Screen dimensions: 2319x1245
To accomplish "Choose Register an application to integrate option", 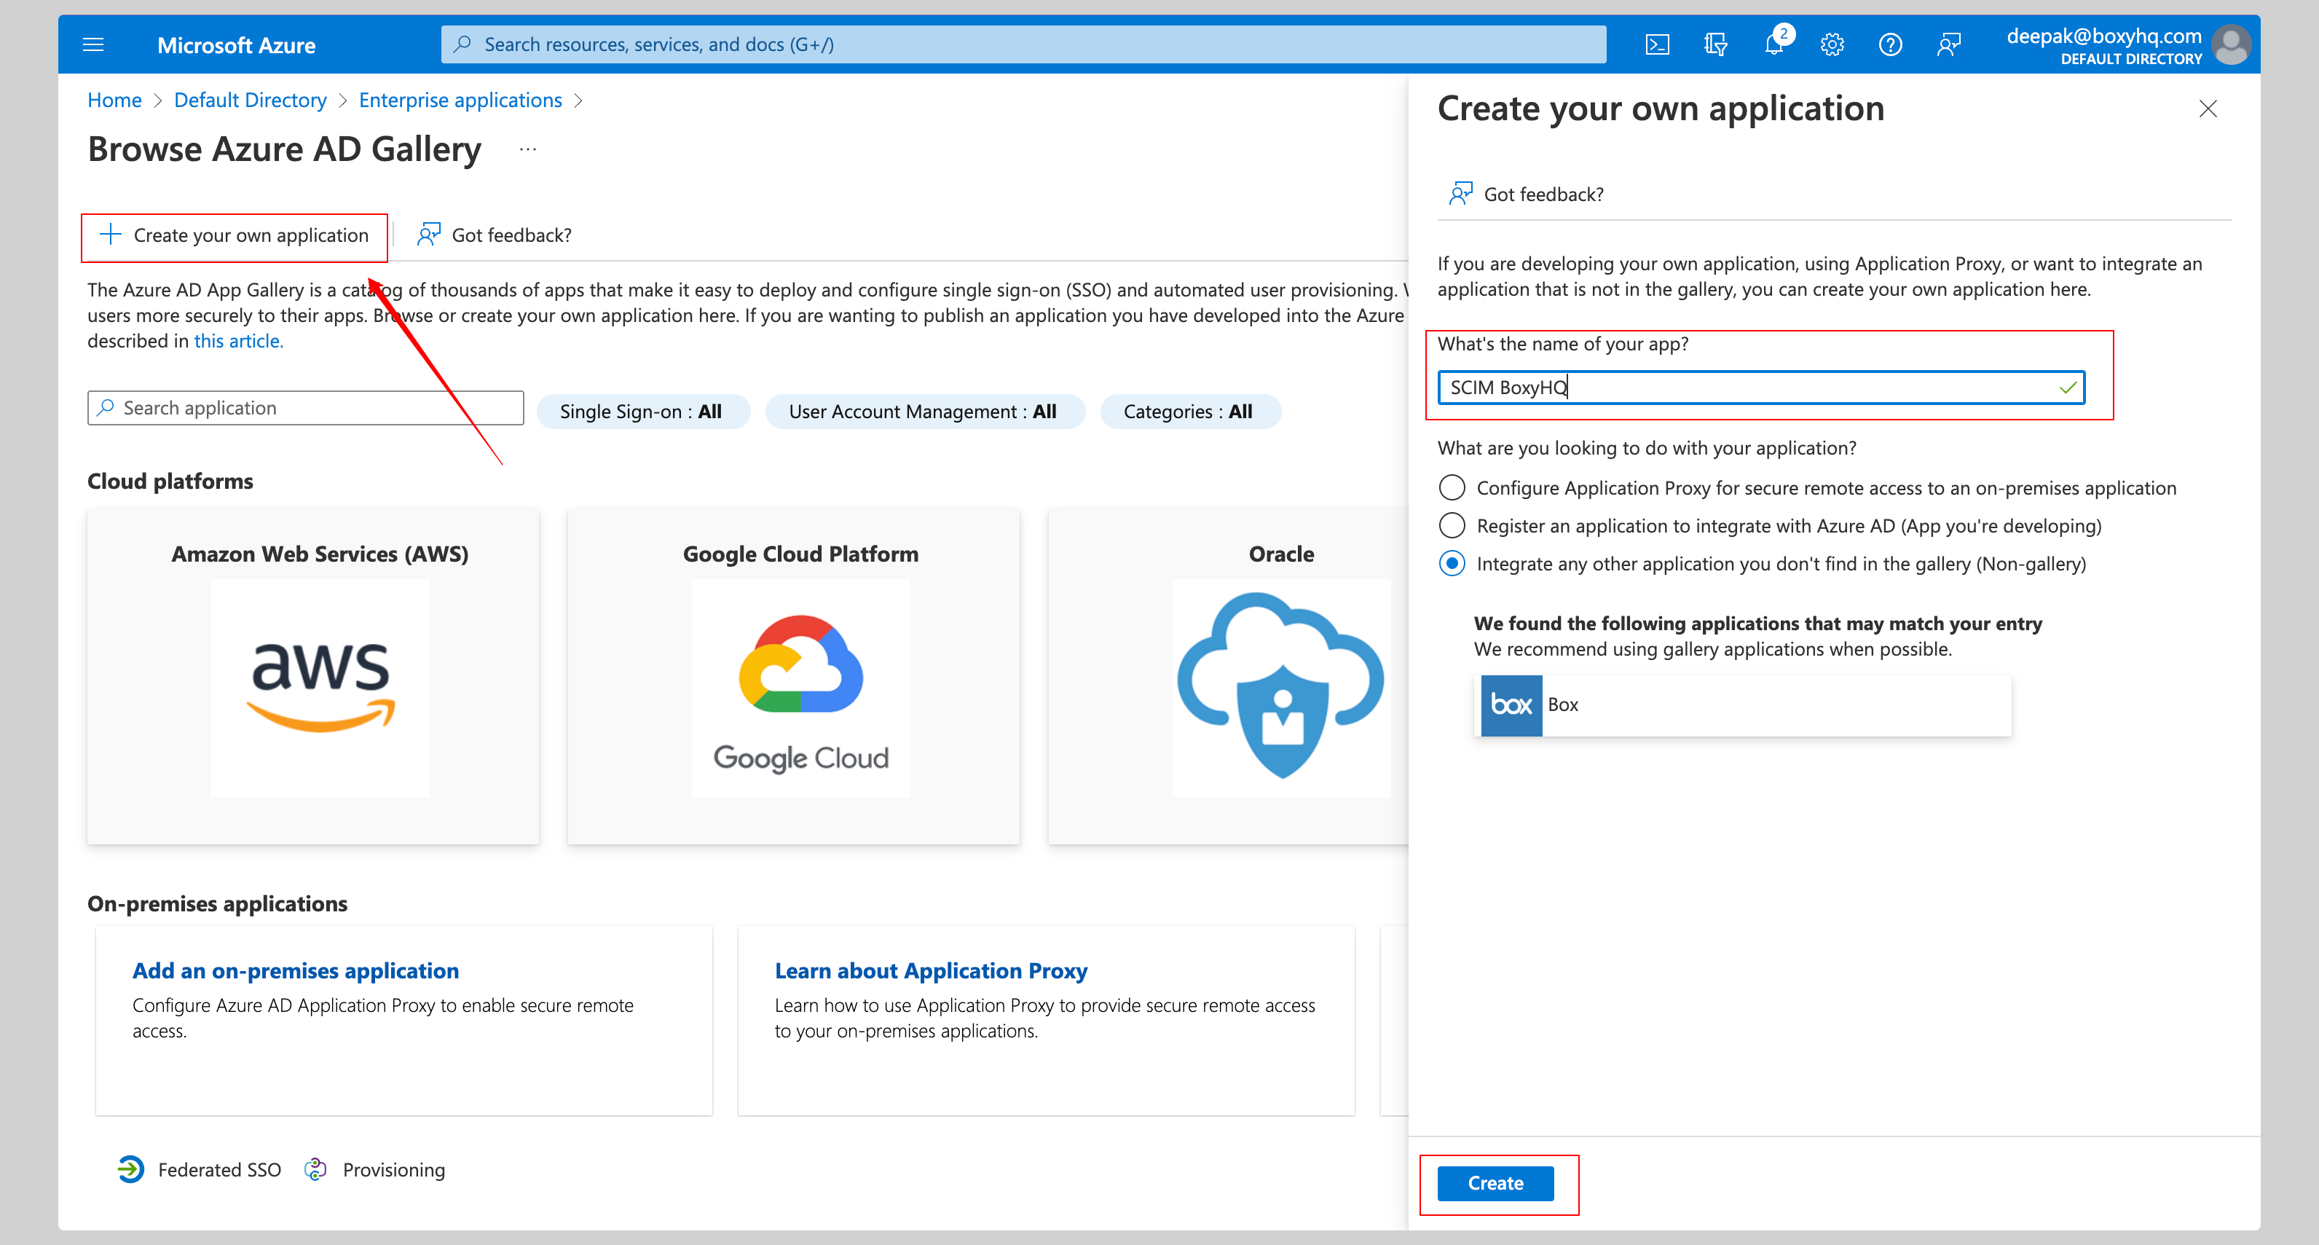I will pos(1452,525).
